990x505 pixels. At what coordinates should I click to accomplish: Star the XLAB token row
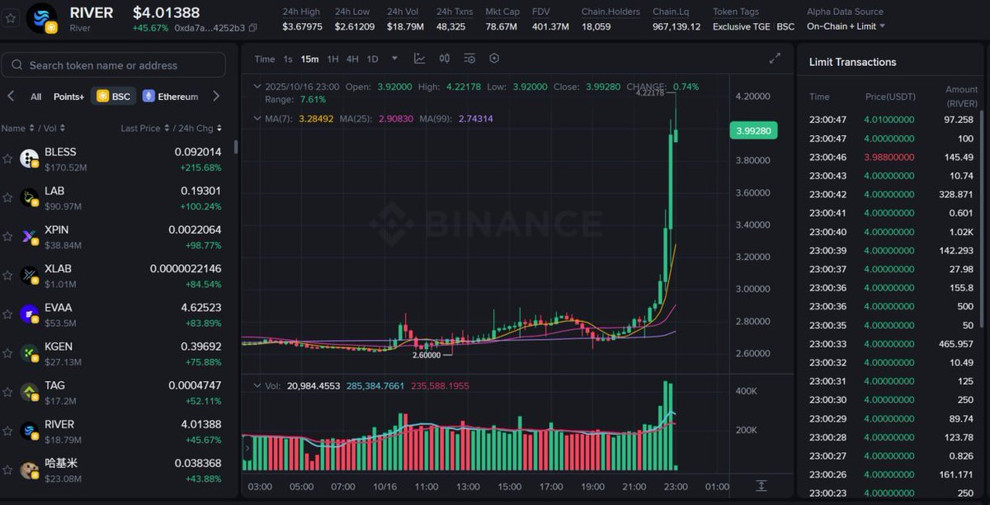tap(7, 275)
